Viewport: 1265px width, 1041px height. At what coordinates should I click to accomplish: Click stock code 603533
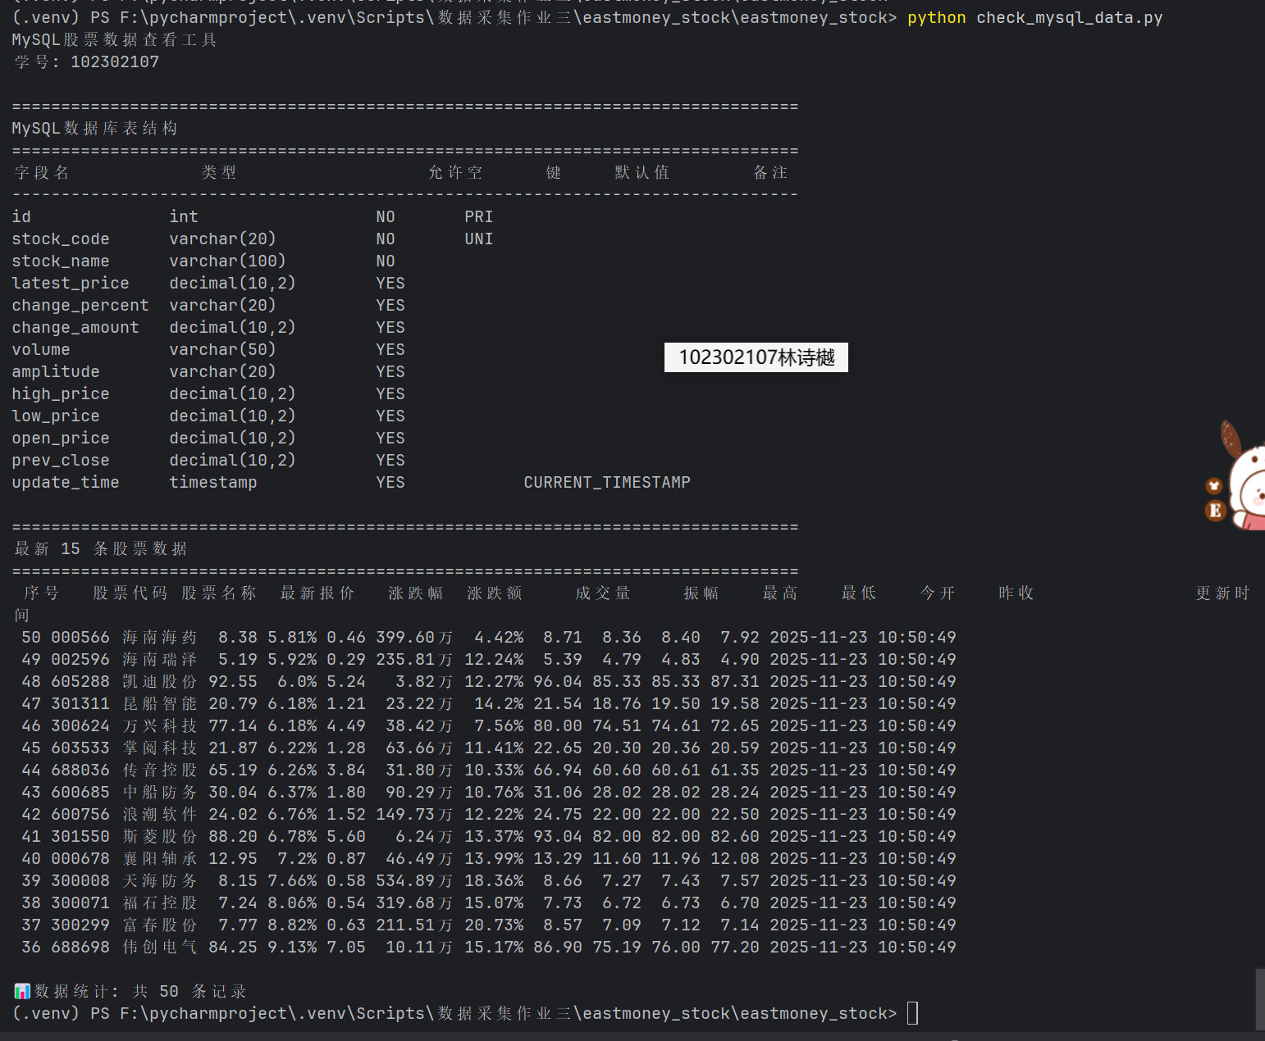80,748
